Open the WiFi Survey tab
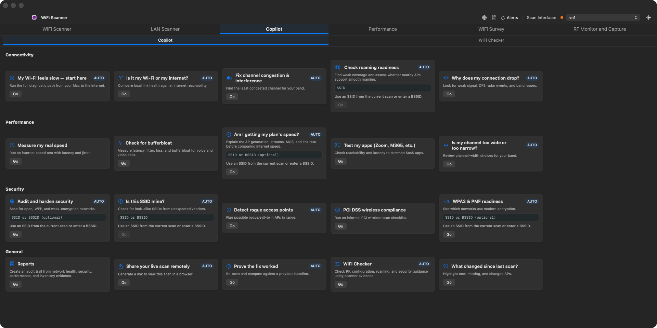This screenshot has height=328, width=657. (x=491, y=29)
